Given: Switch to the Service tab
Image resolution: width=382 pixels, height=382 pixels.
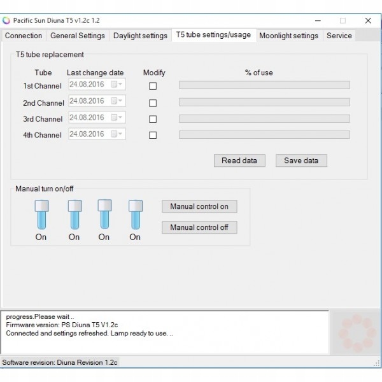Looking at the screenshot, I should pos(339,36).
